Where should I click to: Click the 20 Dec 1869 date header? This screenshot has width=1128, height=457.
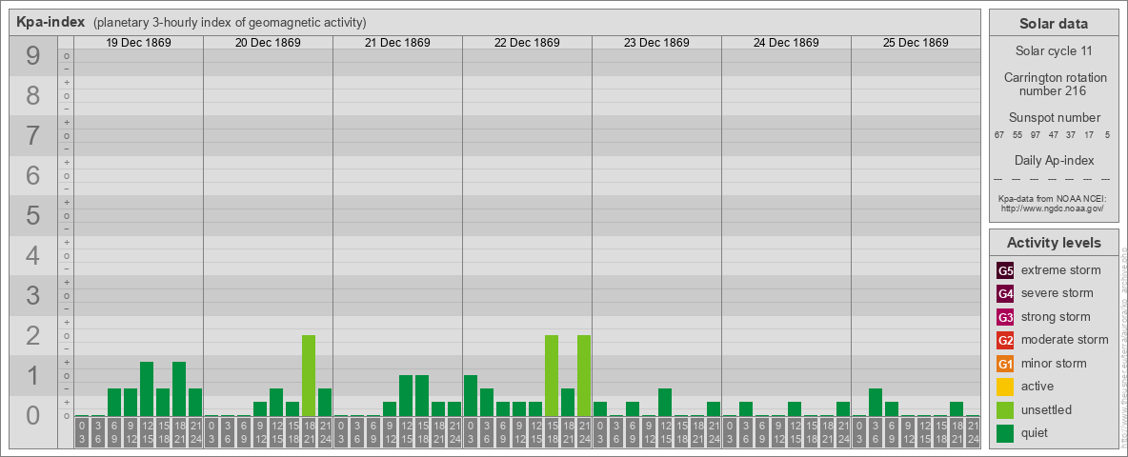pyautogui.click(x=269, y=43)
